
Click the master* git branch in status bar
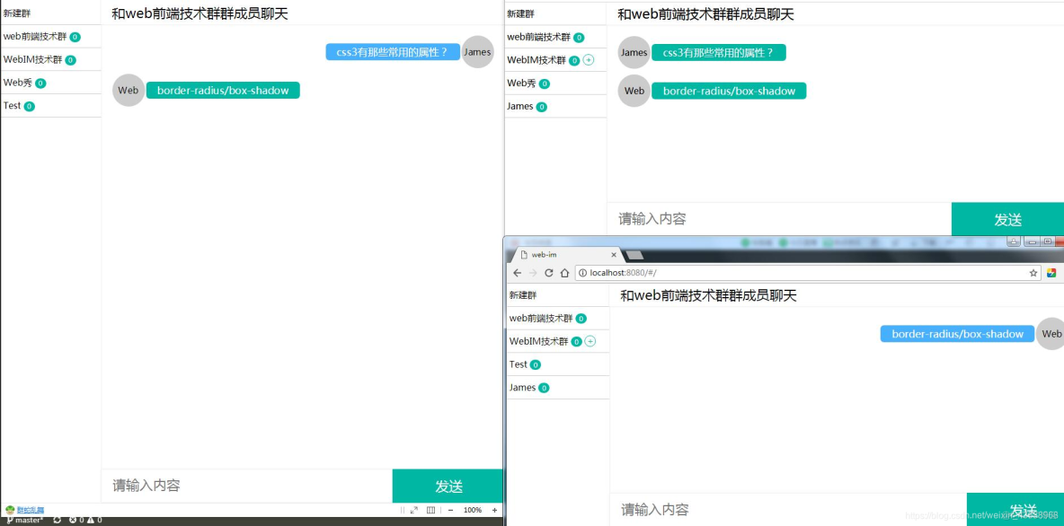click(x=25, y=520)
